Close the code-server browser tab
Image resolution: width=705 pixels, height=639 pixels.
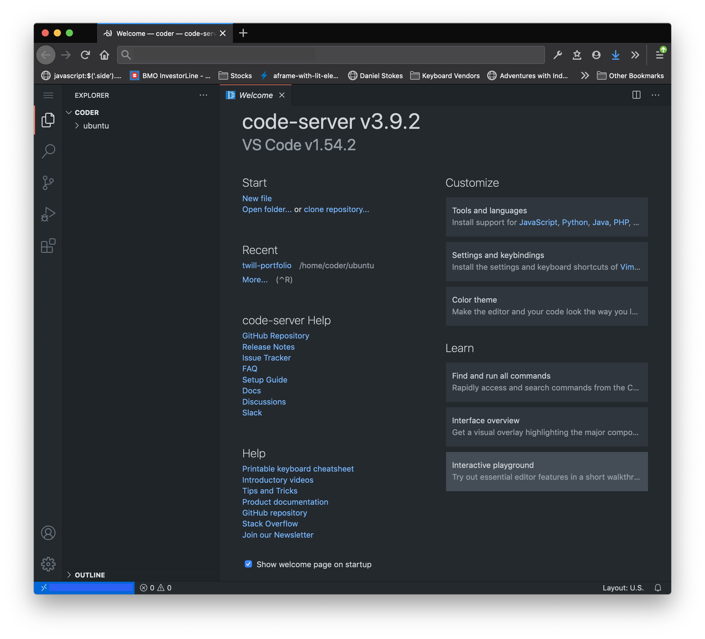click(x=223, y=33)
